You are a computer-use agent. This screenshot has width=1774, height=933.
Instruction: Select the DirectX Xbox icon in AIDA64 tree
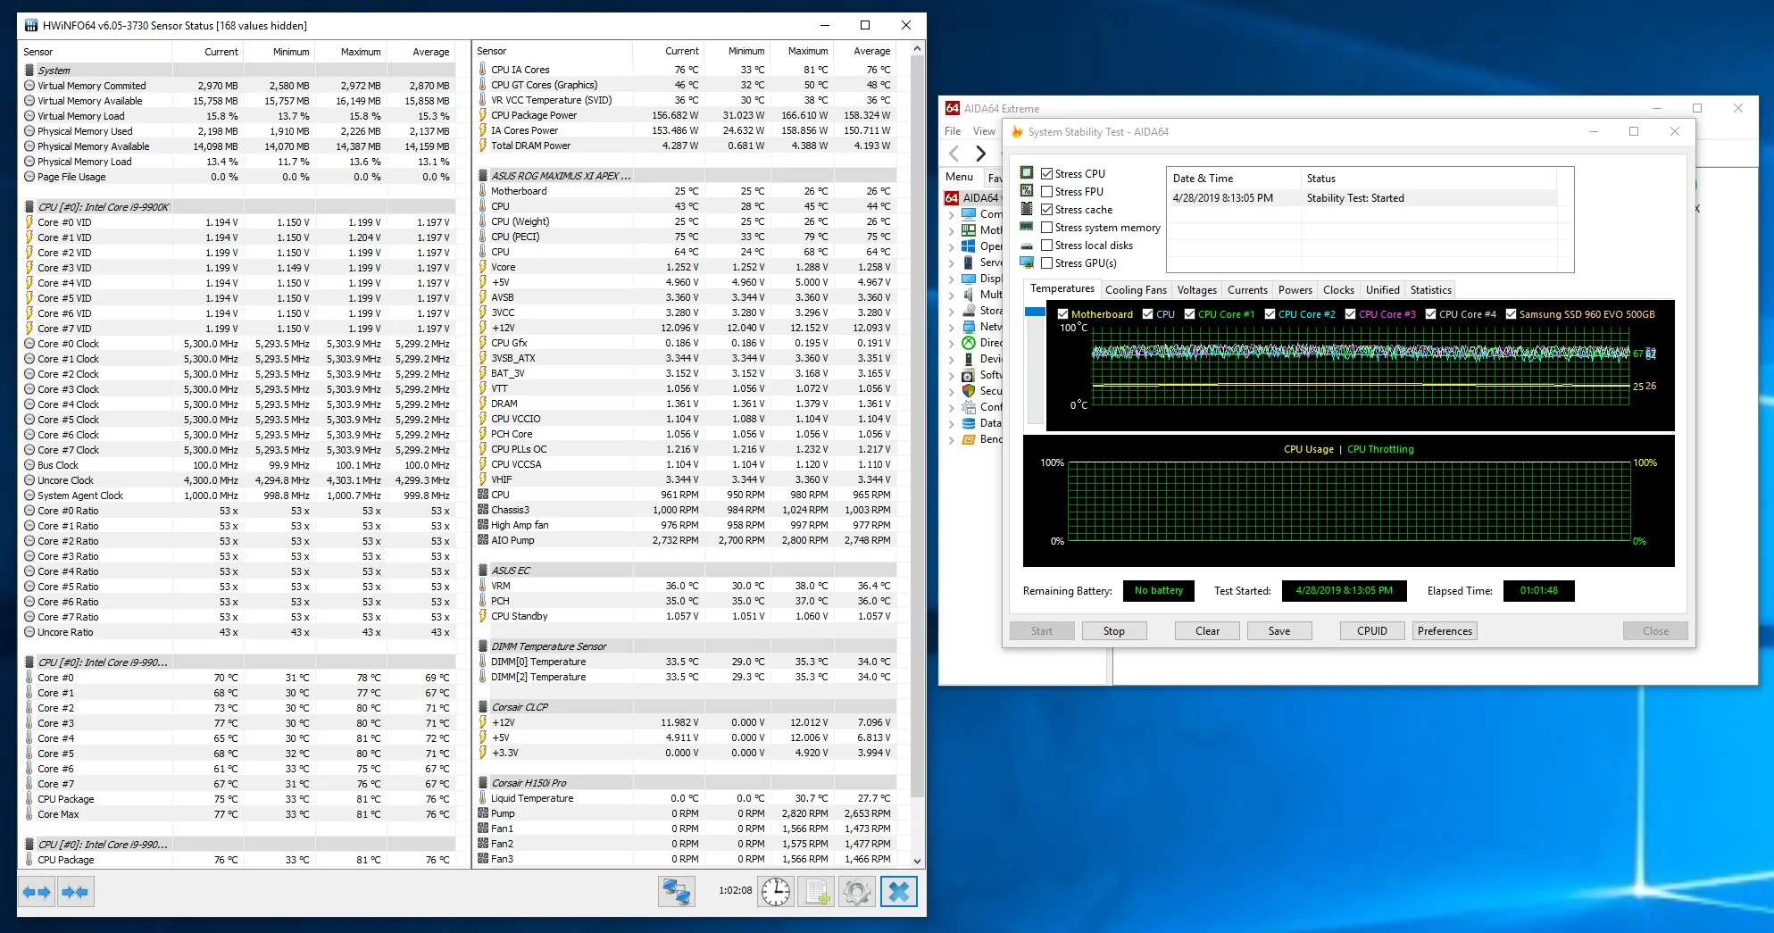969,343
